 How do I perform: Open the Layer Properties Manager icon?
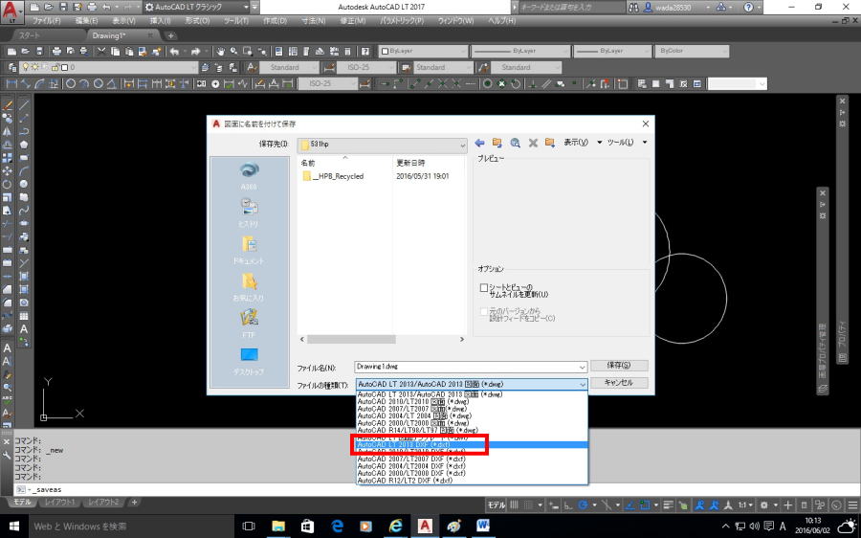click(12, 67)
